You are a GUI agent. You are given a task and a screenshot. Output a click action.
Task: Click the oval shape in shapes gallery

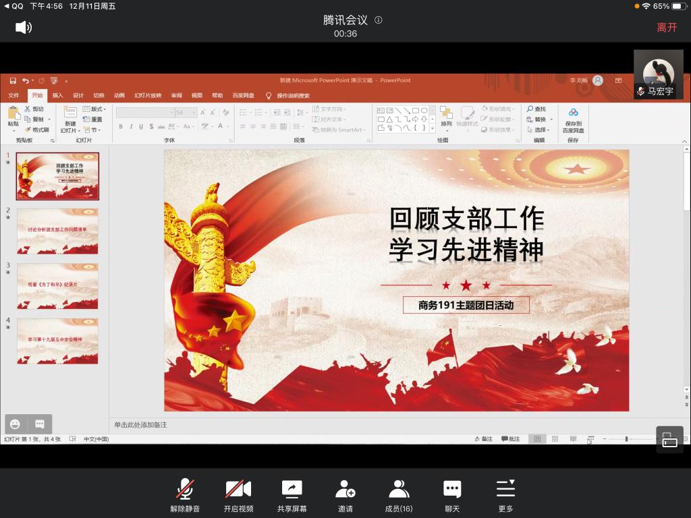click(x=424, y=111)
